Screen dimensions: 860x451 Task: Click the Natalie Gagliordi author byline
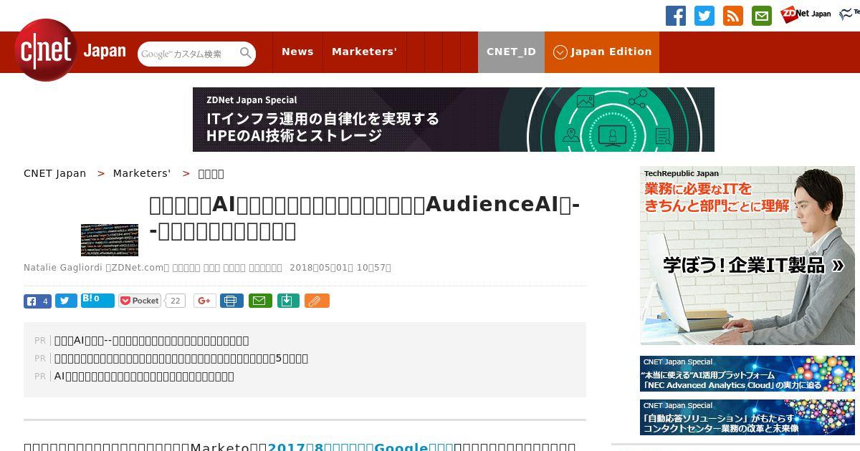64,268
